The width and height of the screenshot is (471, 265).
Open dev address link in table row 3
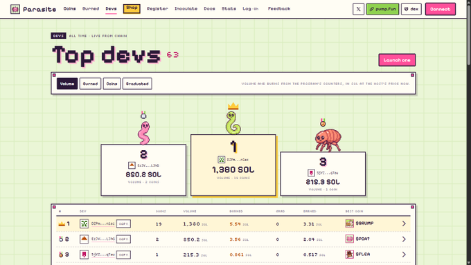(x=103, y=255)
